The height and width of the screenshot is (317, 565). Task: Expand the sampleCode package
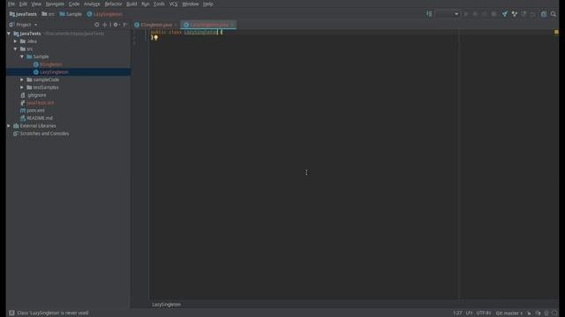pos(22,80)
